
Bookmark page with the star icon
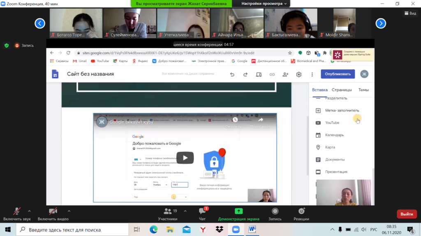pos(290,53)
